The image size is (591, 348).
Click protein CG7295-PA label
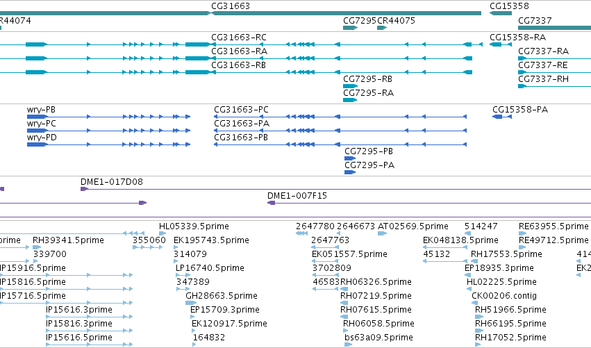tap(369, 165)
